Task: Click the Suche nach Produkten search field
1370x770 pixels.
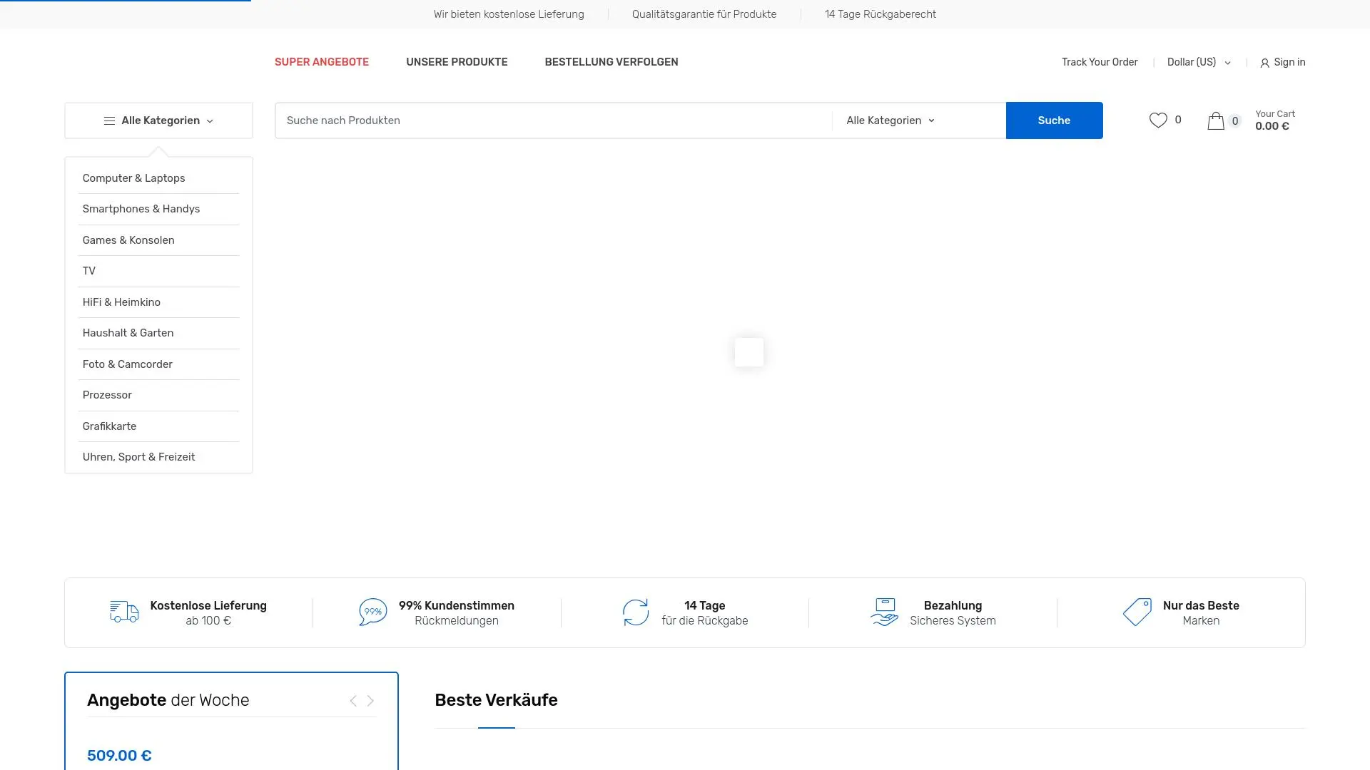Action: tap(553, 120)
